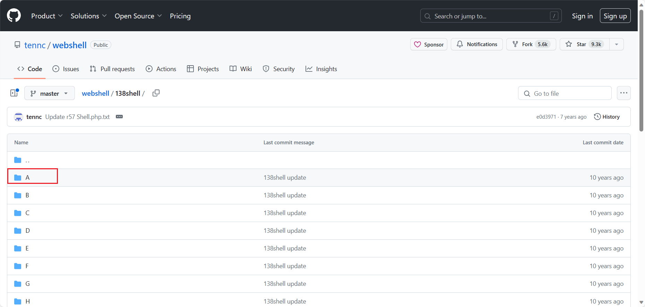
Task: Open folder G
Action: [x=28, y=284]
